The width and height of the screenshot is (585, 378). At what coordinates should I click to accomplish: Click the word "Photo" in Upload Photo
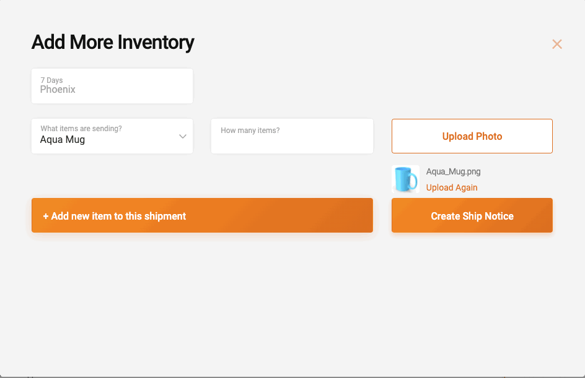pyautogui.click(x=489, y=136)
